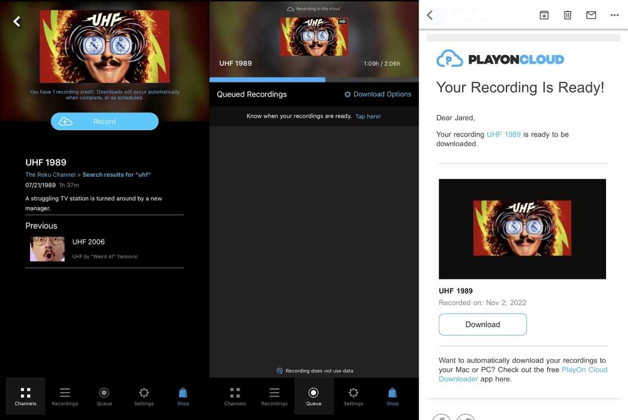Delete email using trash icon
The image size is (628, 420).
coord(567,15)
